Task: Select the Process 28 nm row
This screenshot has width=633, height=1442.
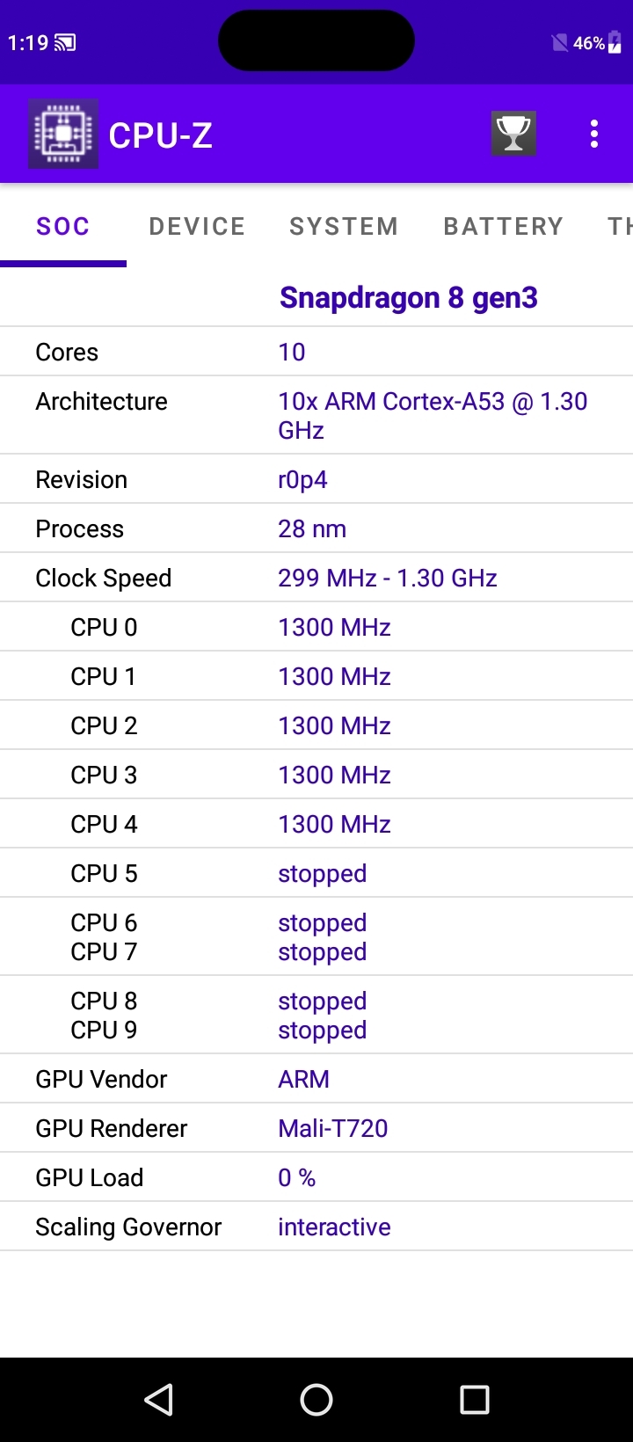Action: point(316,528)
